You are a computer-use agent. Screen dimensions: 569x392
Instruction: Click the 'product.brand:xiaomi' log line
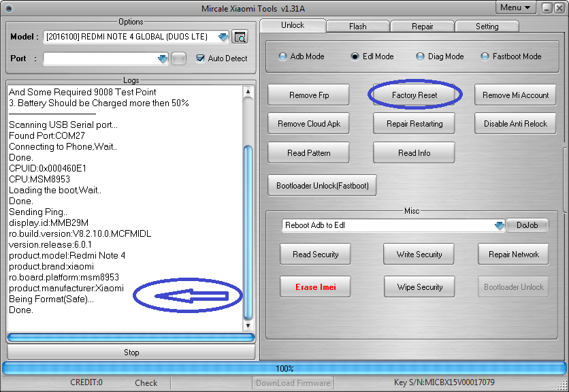click(x=51, y=266)
